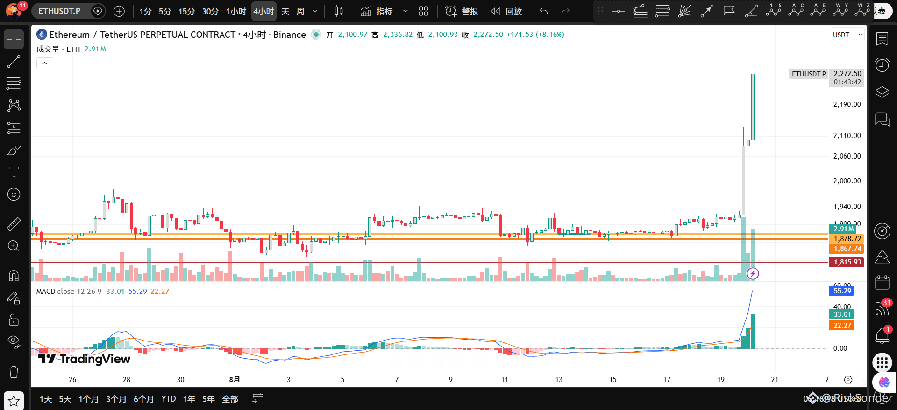Screen dimensions: 897x410
Task: Open the chat messages panel
Action: click(x=882, y=119)
